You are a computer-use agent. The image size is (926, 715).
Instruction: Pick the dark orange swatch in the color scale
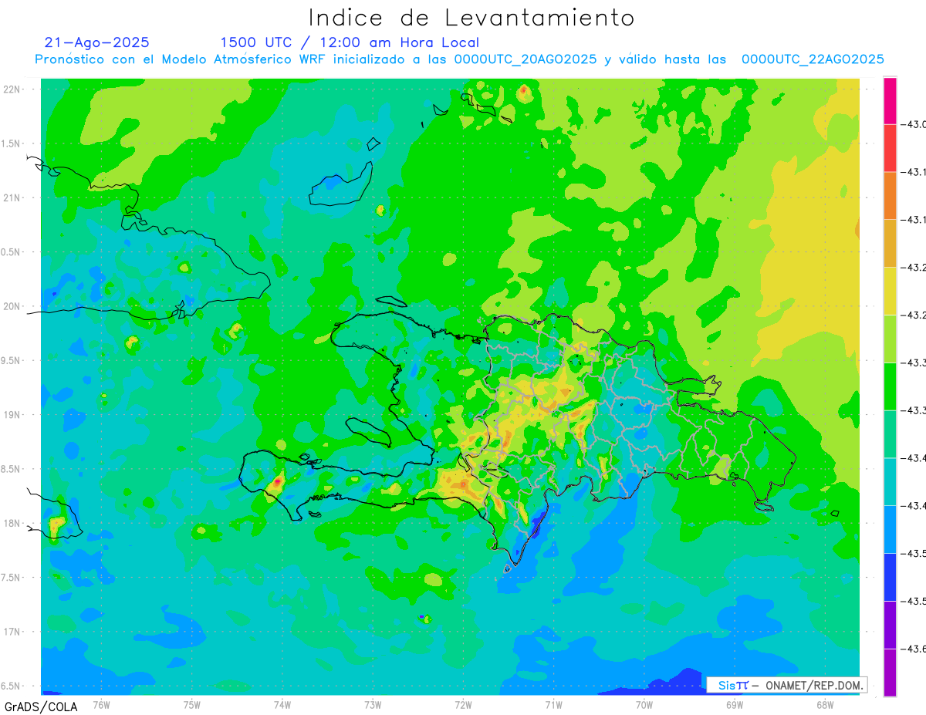coord(890,196)
